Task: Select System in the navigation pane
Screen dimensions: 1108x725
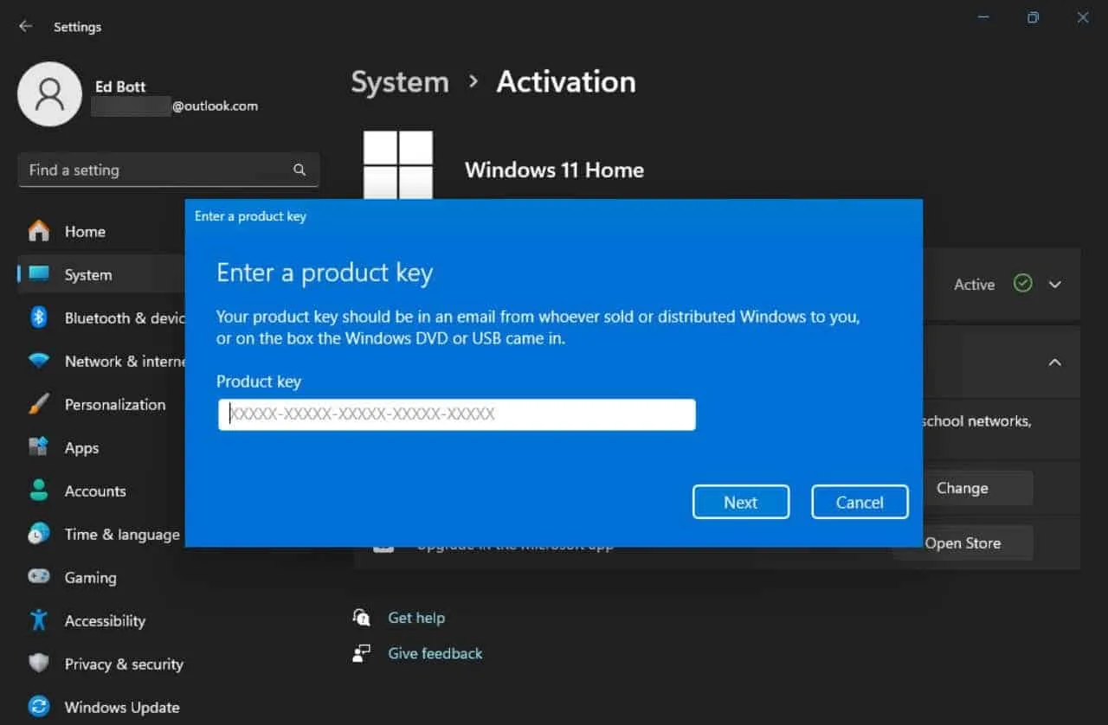Action: tap(87, 274)
